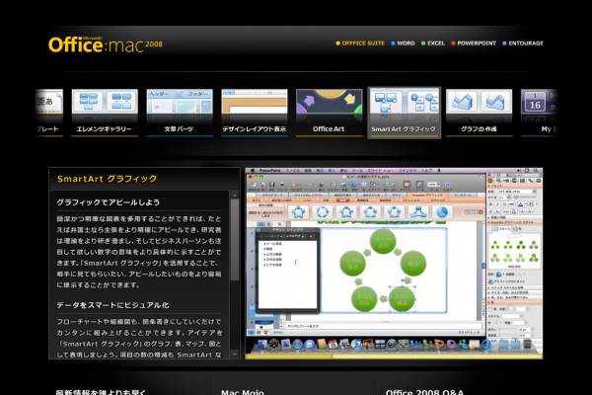Click the Office:mac 2008 logo

(106, 44)
